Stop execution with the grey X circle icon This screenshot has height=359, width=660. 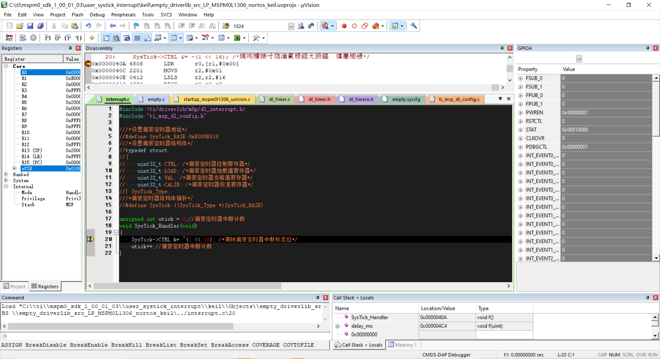tap(33, 38)
